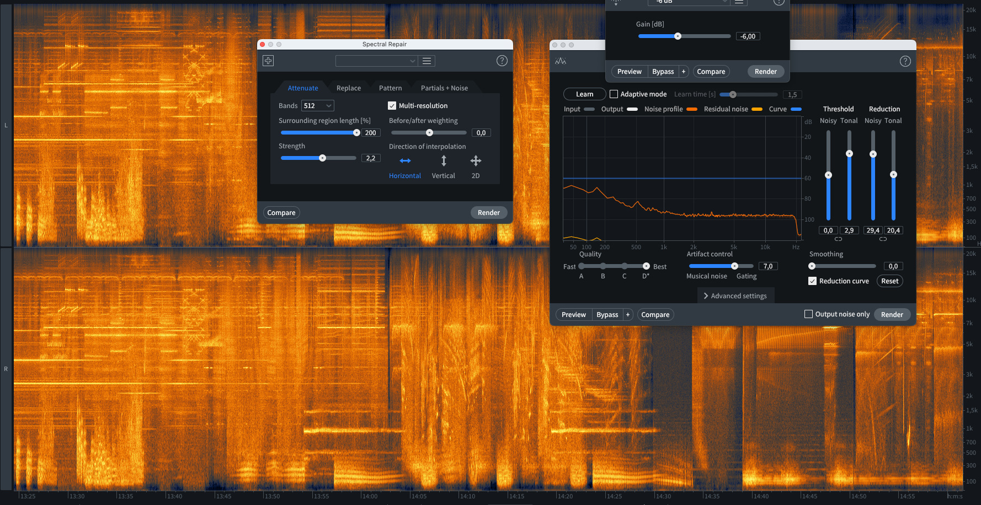Image resolution: width=981 pixels, height=505 pixels.
Task: Click the Spectral De-noise waveform icon
Action: coord(561,61)
